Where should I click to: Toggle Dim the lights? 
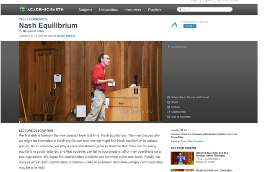(179, 47)
